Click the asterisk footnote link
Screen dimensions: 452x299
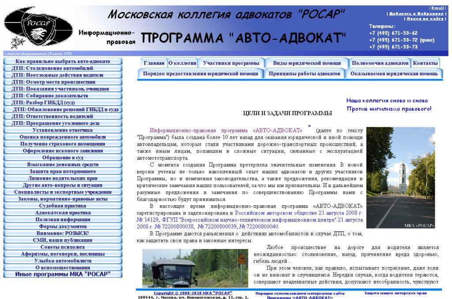point(309,126)
